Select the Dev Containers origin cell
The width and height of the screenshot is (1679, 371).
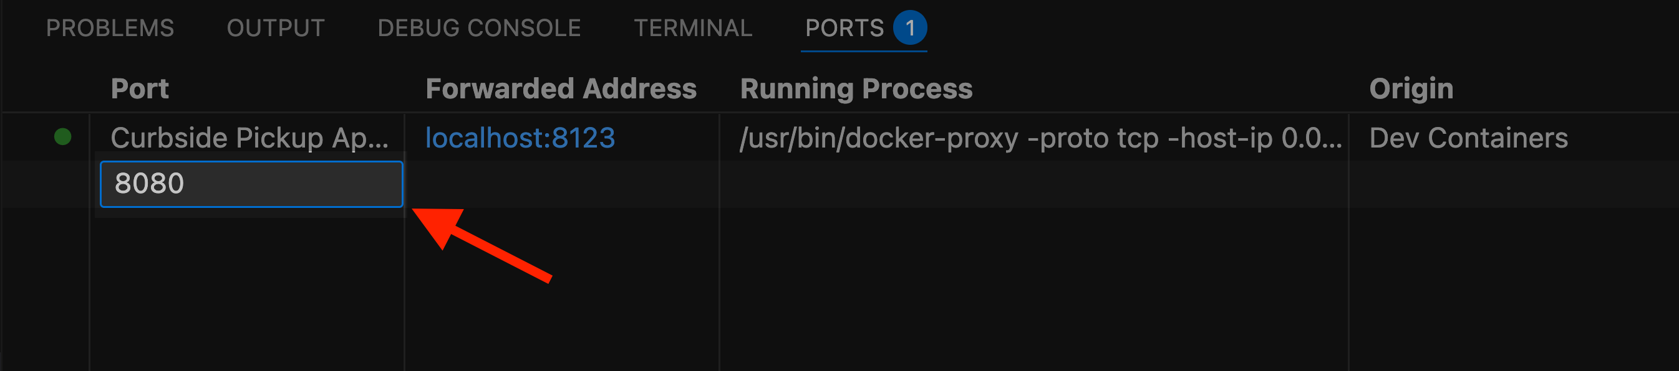(x=1468, y=138)
